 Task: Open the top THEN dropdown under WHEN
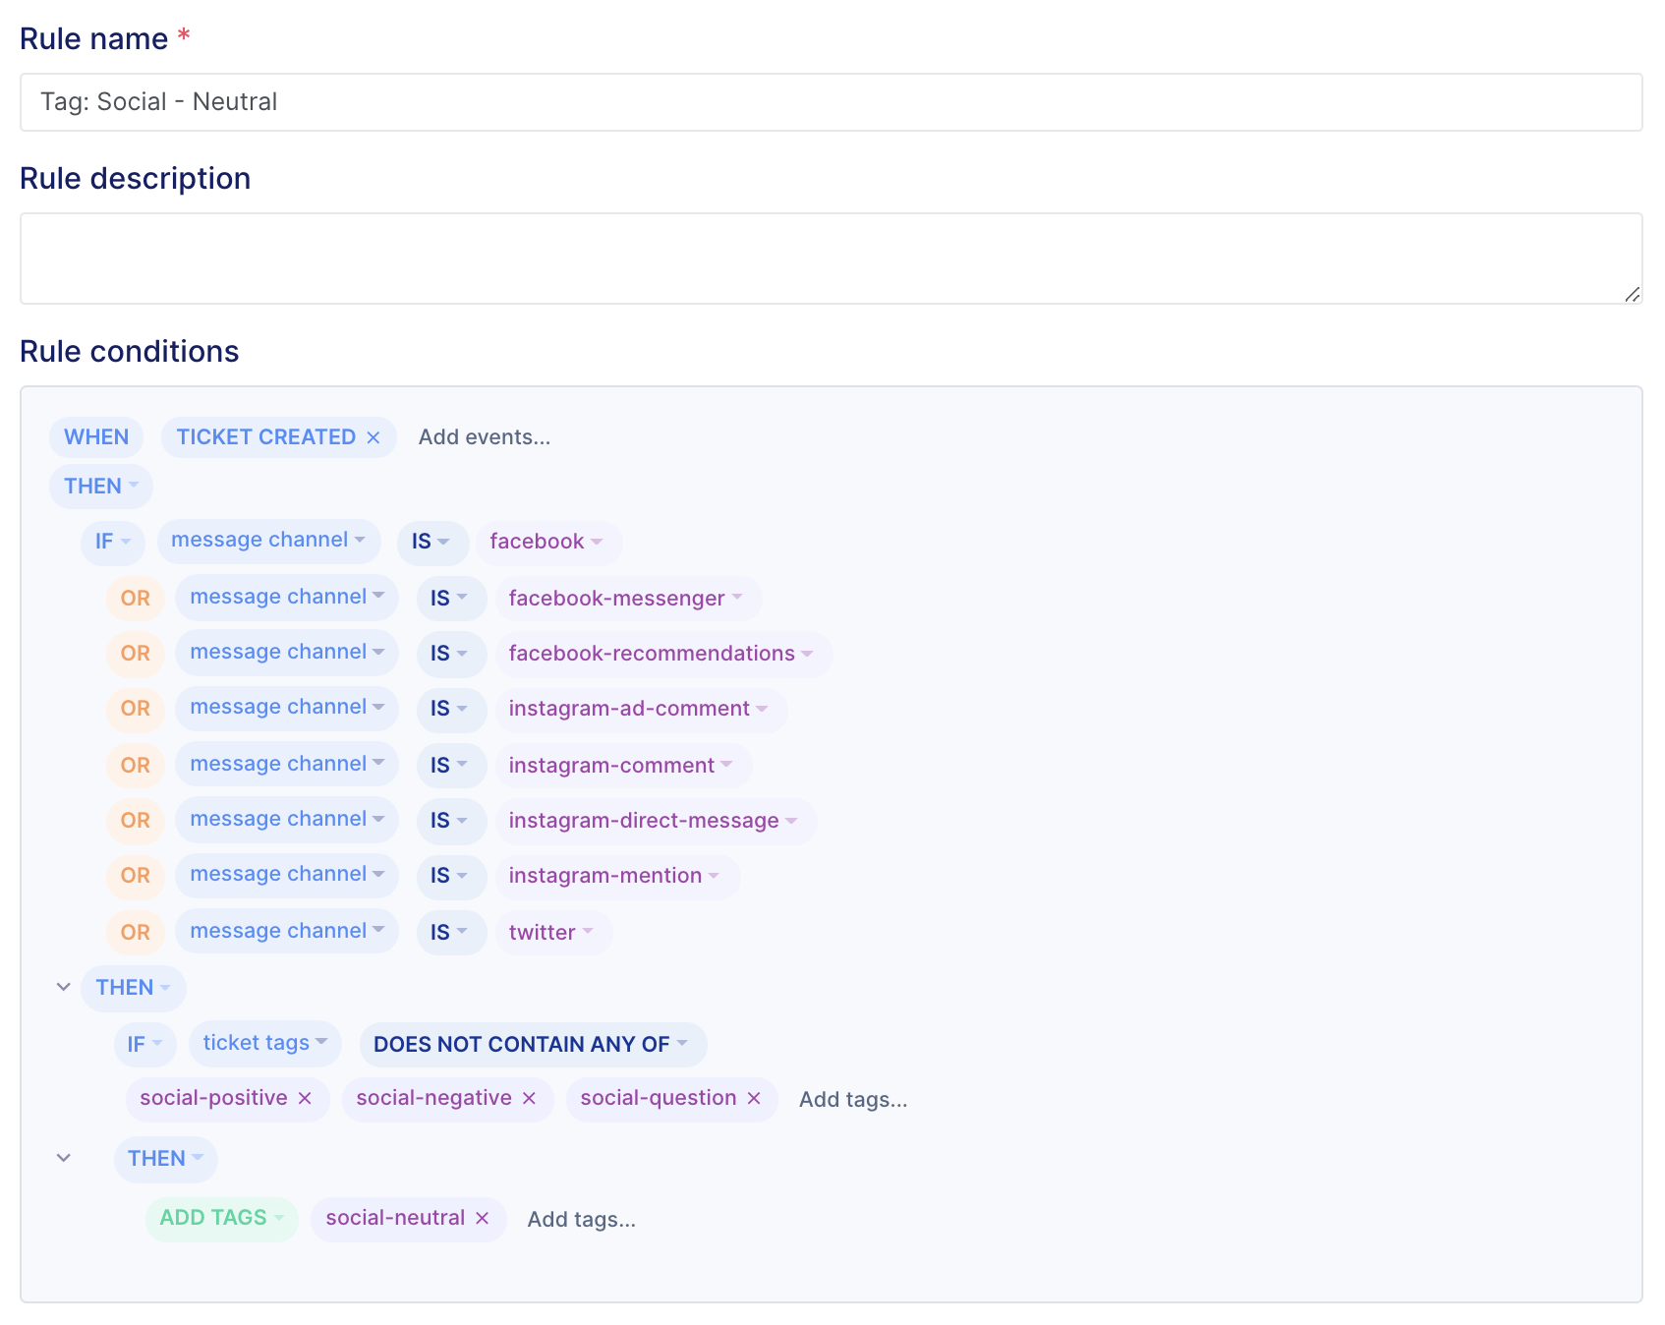101,487
